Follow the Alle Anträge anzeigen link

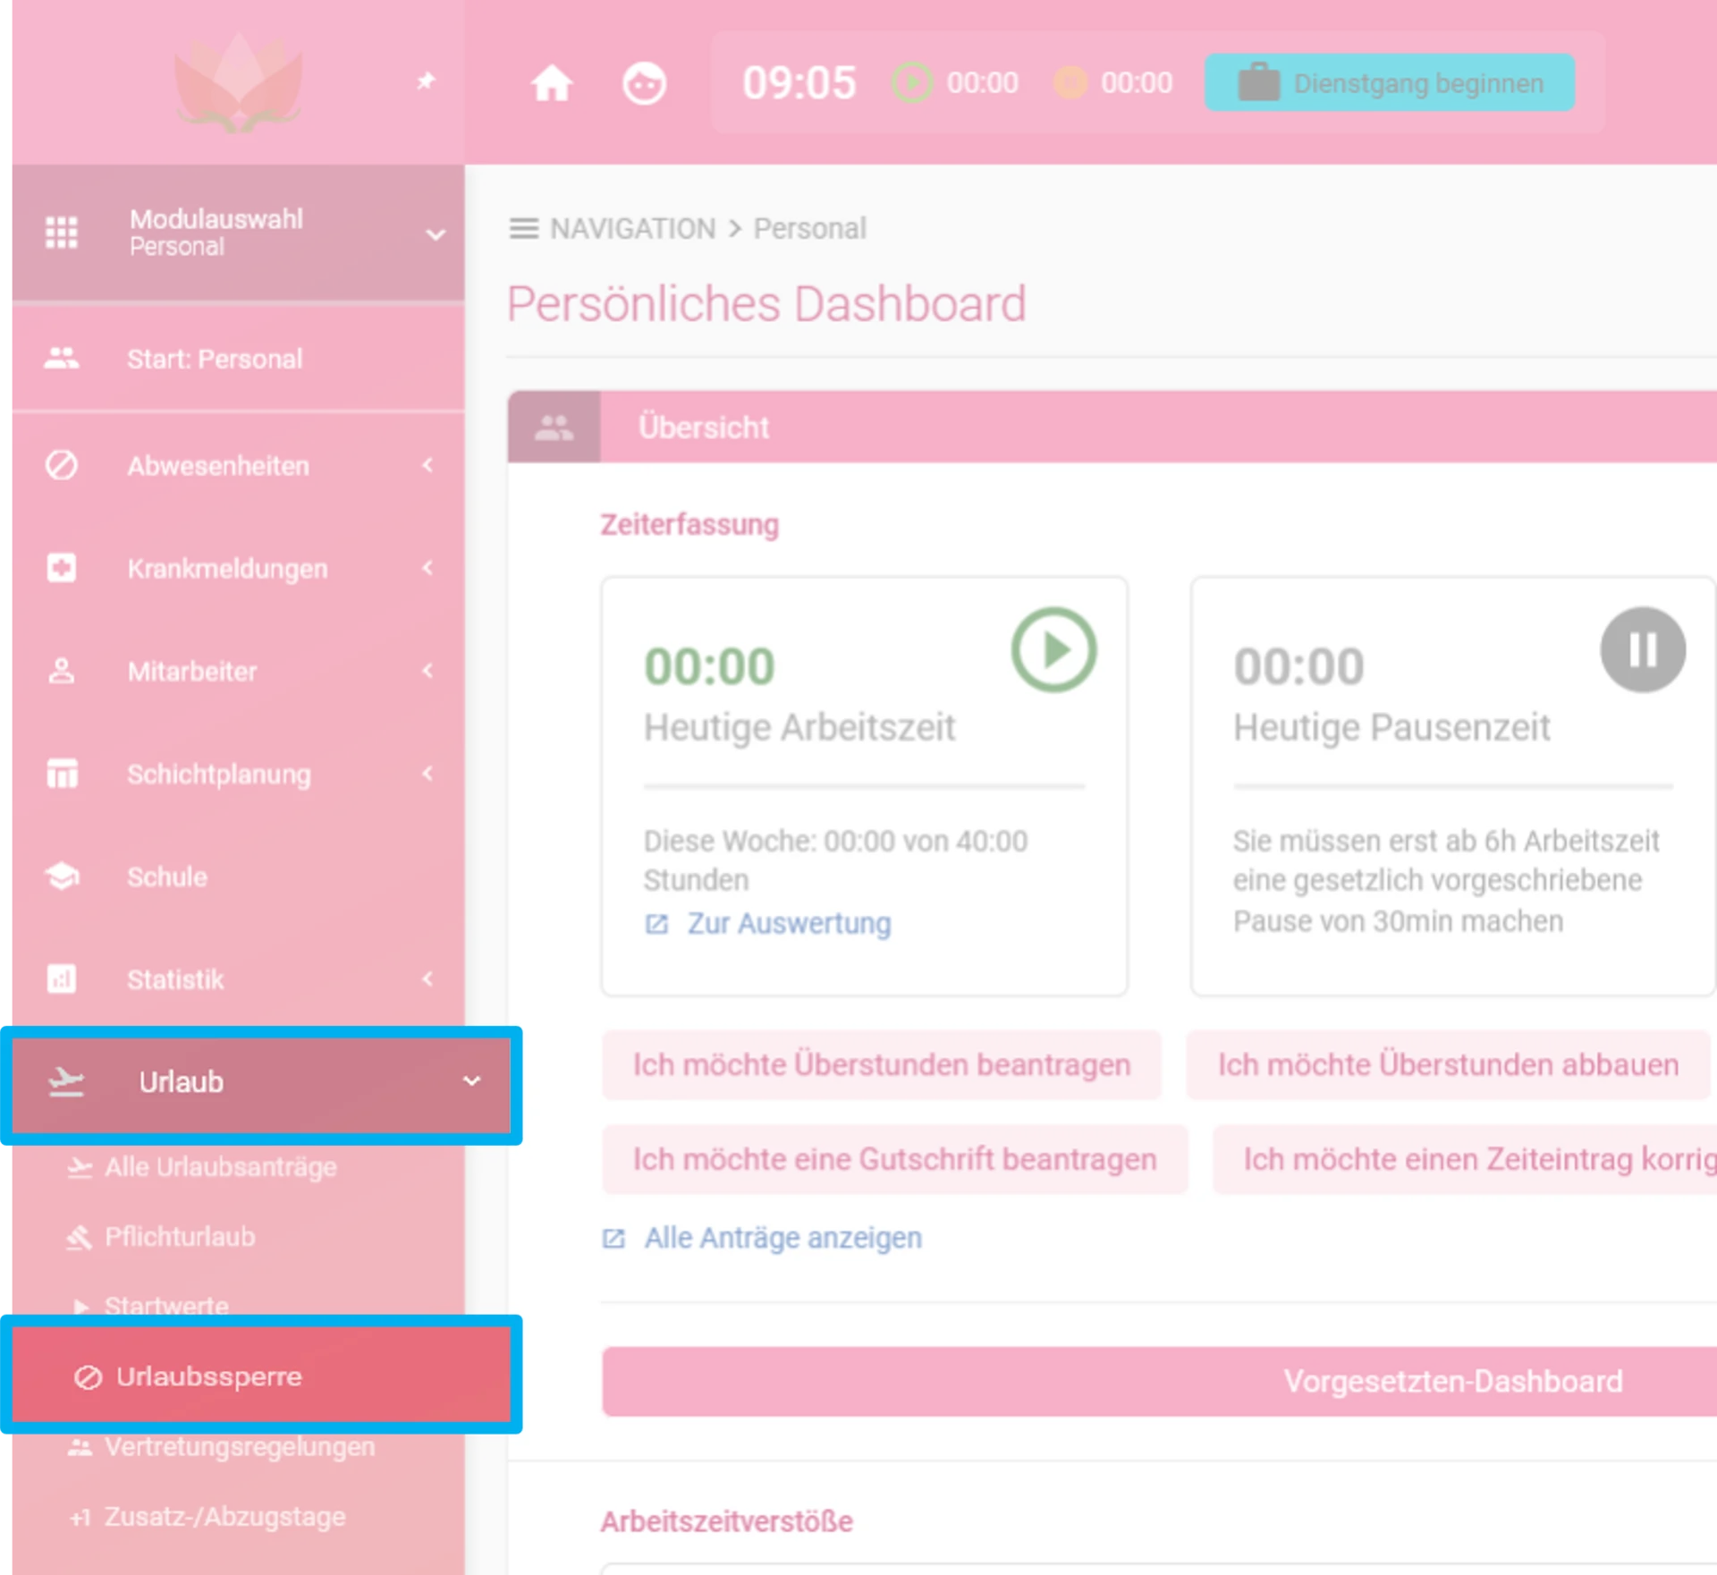click(x=783, y=1239)
